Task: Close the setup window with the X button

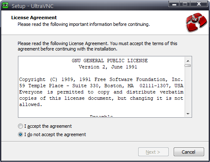Action: coord(199,4)
